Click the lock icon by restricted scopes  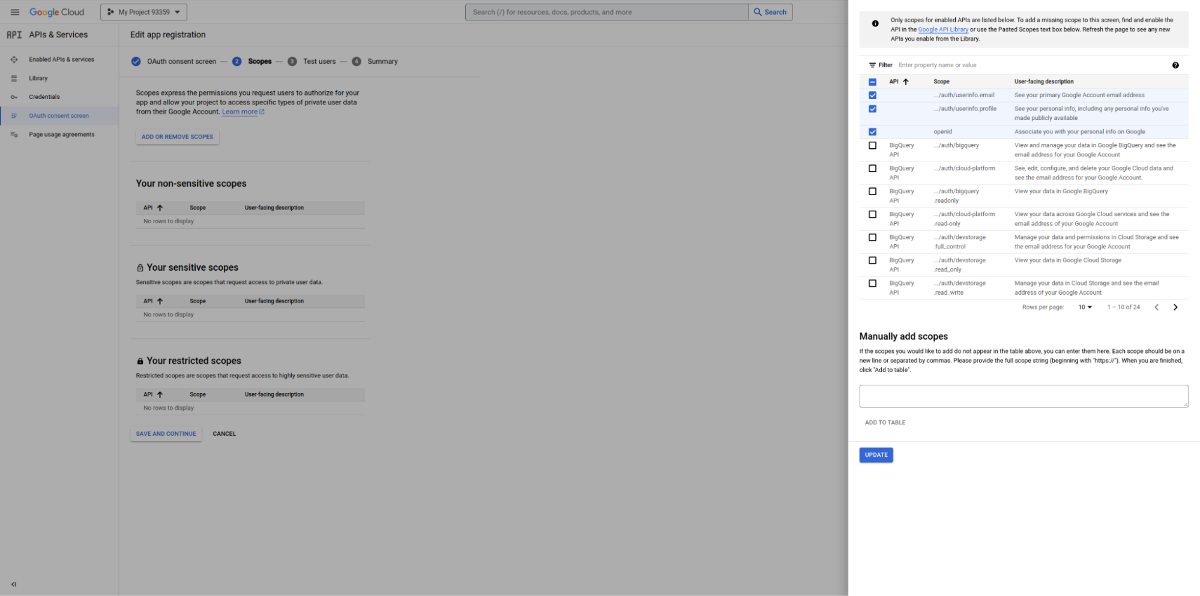(140, 361)
